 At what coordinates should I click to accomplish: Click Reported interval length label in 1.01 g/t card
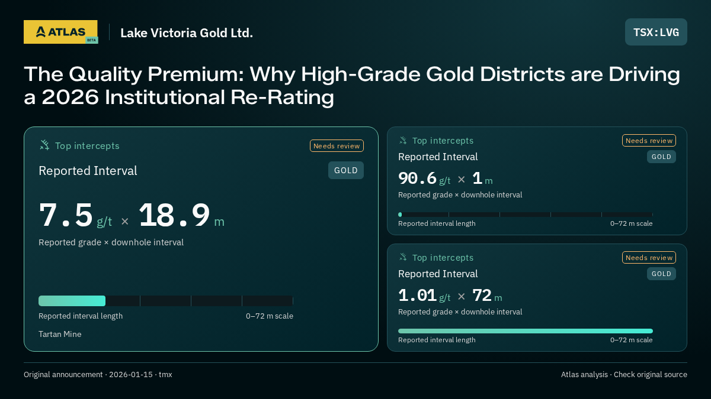click(437, 340)
